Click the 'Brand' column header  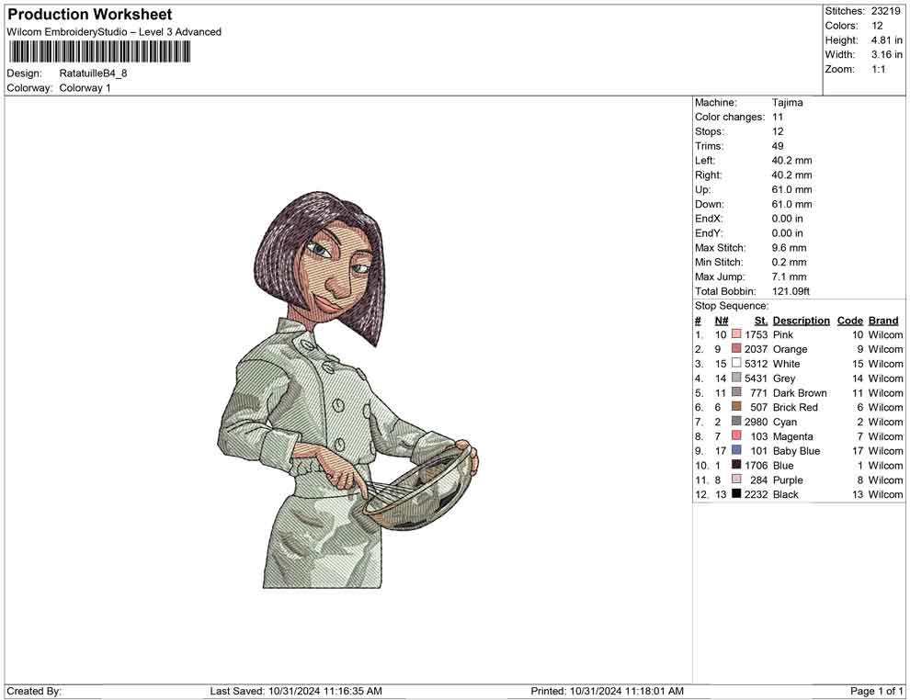tap(883, 320)
